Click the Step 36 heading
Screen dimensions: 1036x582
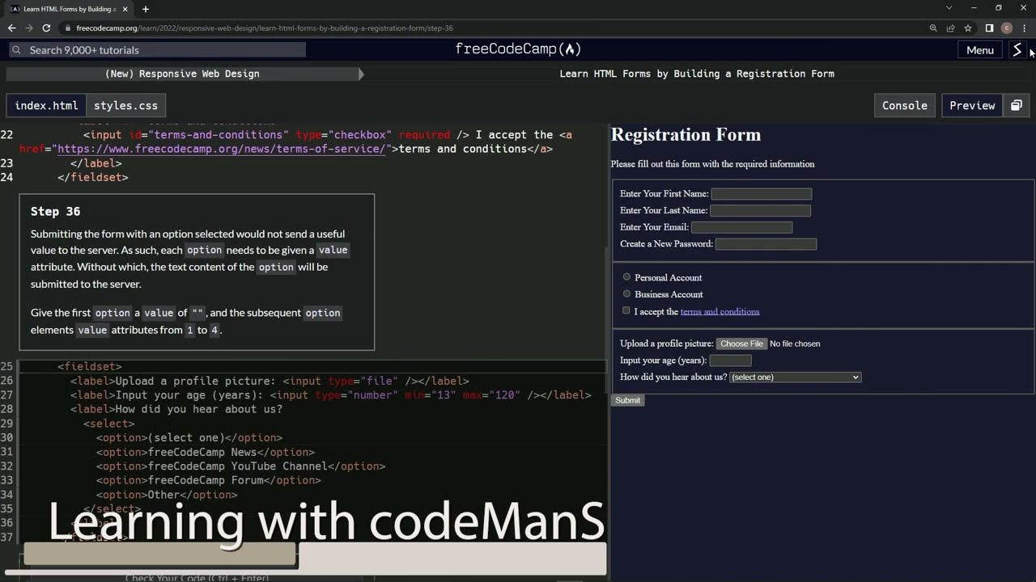point(55,212)
